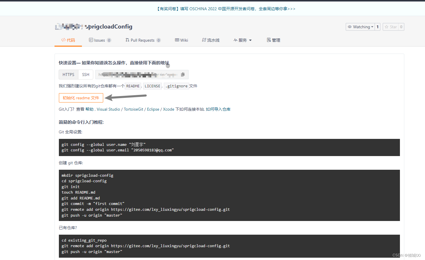Open the Wiki tab
The width and height of the screenshot is (425, 260).
(x=182, y=40)
